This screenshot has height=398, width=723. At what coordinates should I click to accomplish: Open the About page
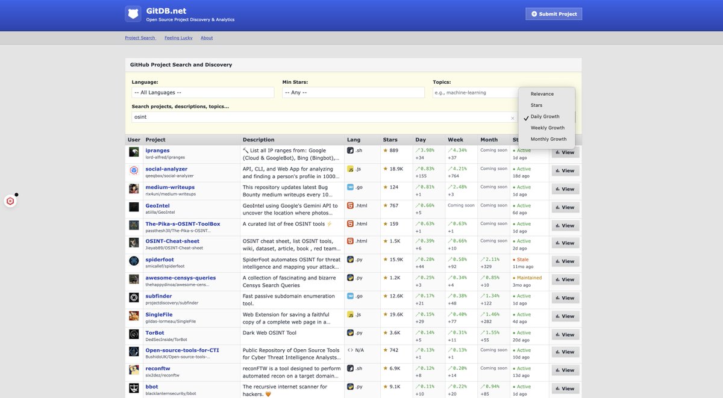[207, 37]
